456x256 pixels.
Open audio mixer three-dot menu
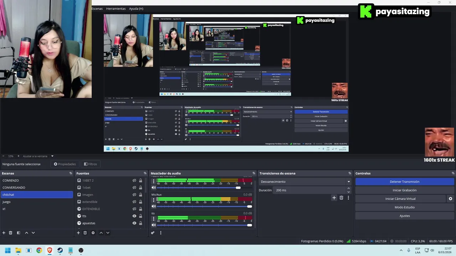pos(161,233)
